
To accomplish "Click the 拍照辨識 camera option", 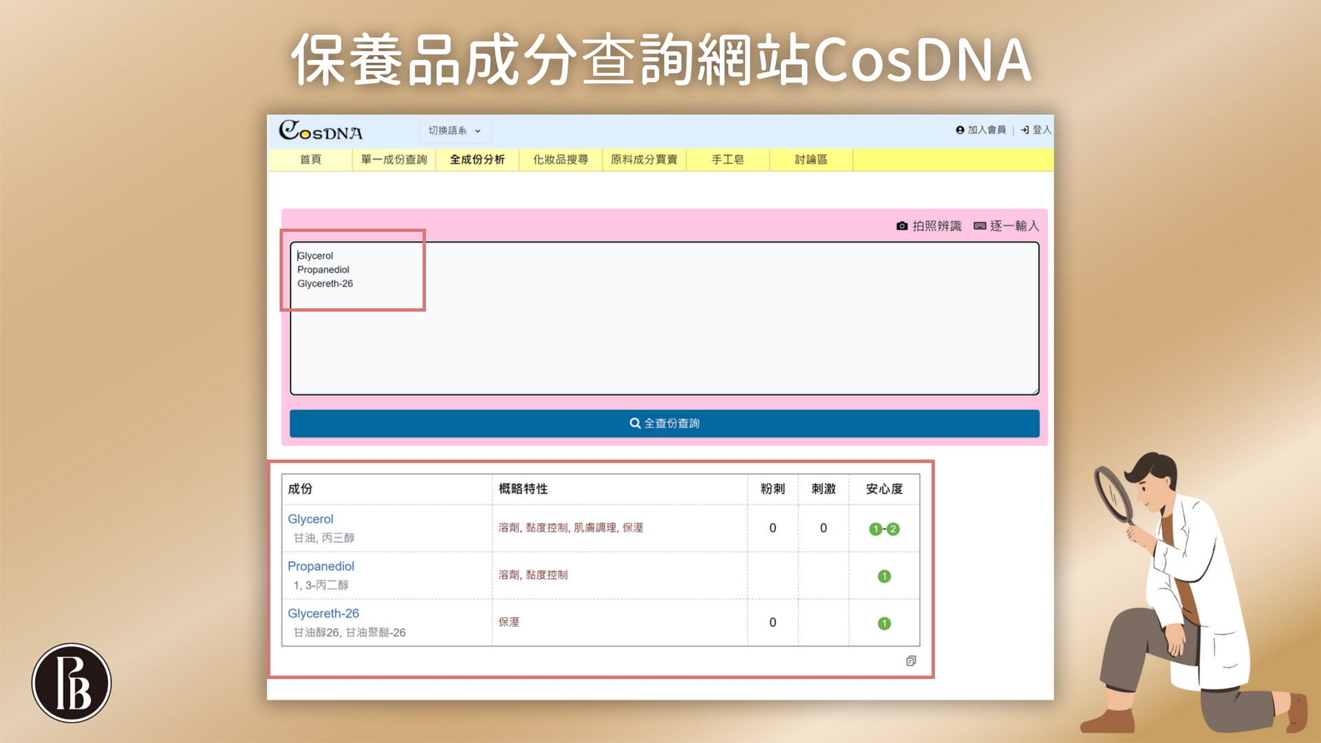I will pyautogui.click(x=929, y=226).
